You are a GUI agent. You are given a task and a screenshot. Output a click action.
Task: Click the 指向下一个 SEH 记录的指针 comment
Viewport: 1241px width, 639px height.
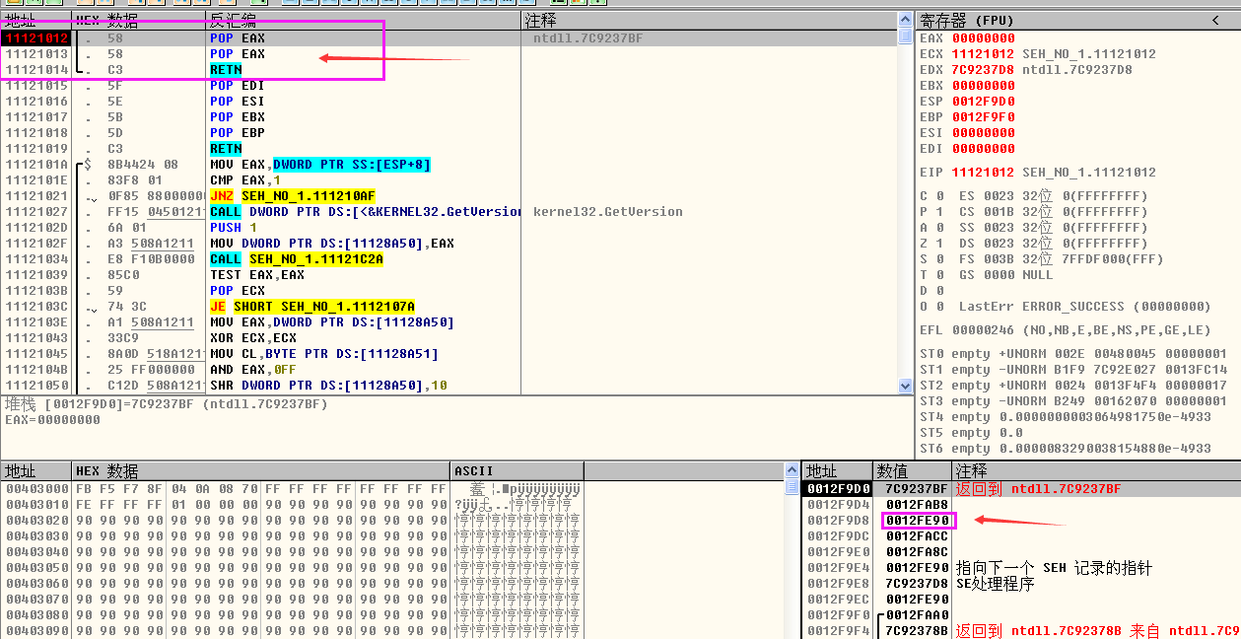click(1054, 568)
